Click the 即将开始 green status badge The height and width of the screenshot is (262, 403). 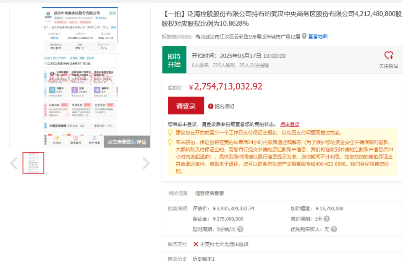(174, 60)
